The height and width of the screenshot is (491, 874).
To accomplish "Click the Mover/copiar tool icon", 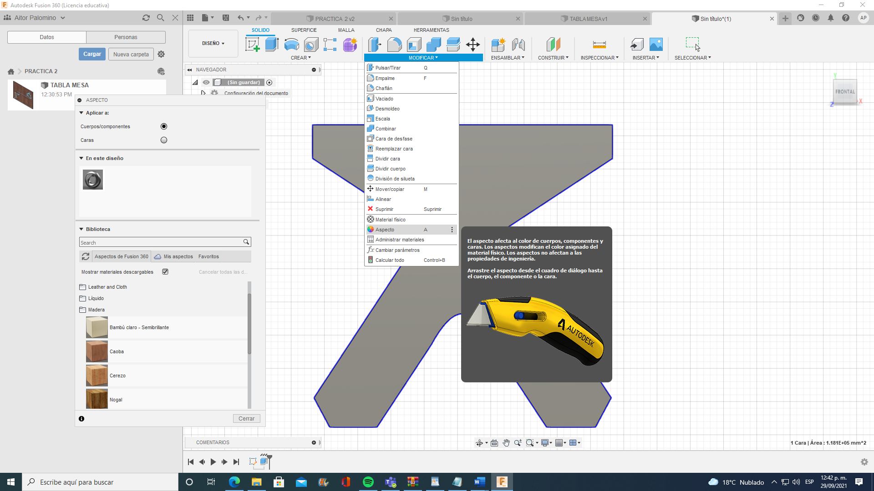I will [x=371, y=189].
